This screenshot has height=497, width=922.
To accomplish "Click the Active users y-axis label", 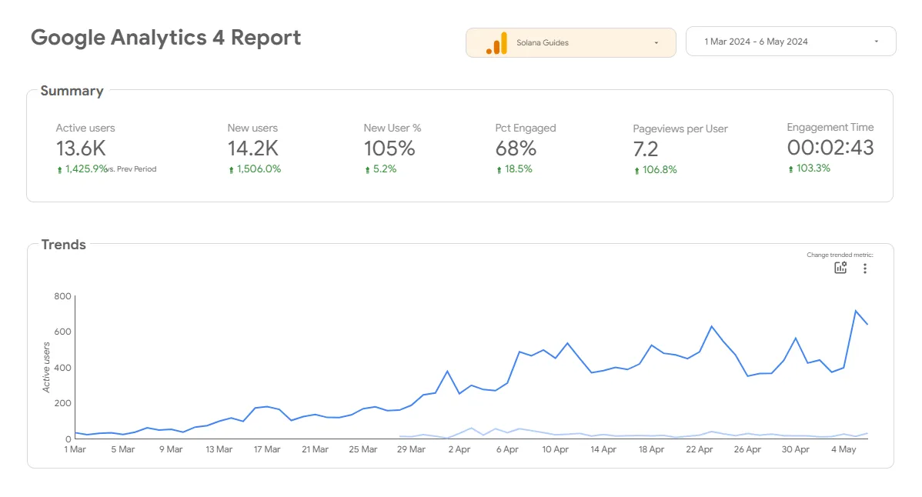I will coord(47,368).
